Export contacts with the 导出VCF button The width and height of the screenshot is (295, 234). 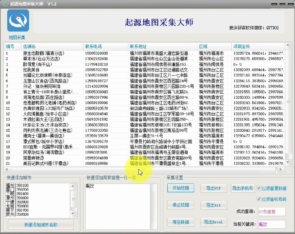213,188
